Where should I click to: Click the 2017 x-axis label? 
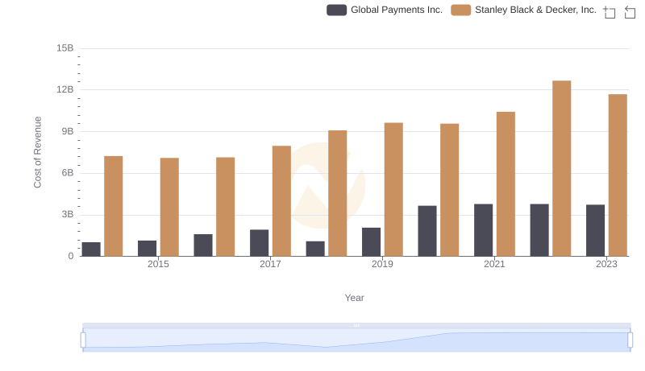coord(270,264)
